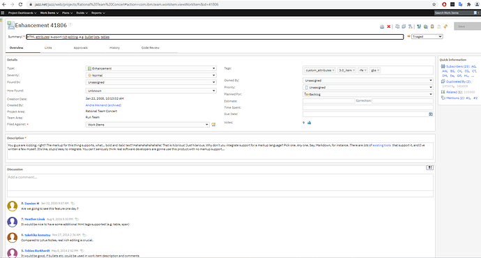Click the icon beside Filed Against dropdown
Viewport: 481px width, 258px height.
tap(213, 125)
